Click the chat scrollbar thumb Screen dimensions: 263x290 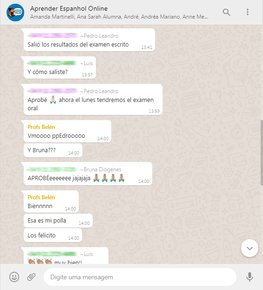(x=262, y=153)
